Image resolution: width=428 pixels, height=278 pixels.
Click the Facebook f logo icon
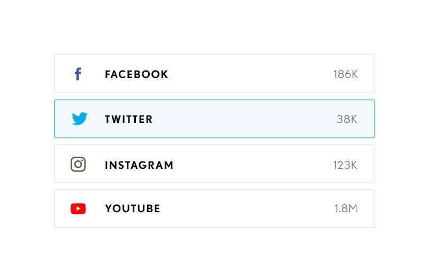78,74
